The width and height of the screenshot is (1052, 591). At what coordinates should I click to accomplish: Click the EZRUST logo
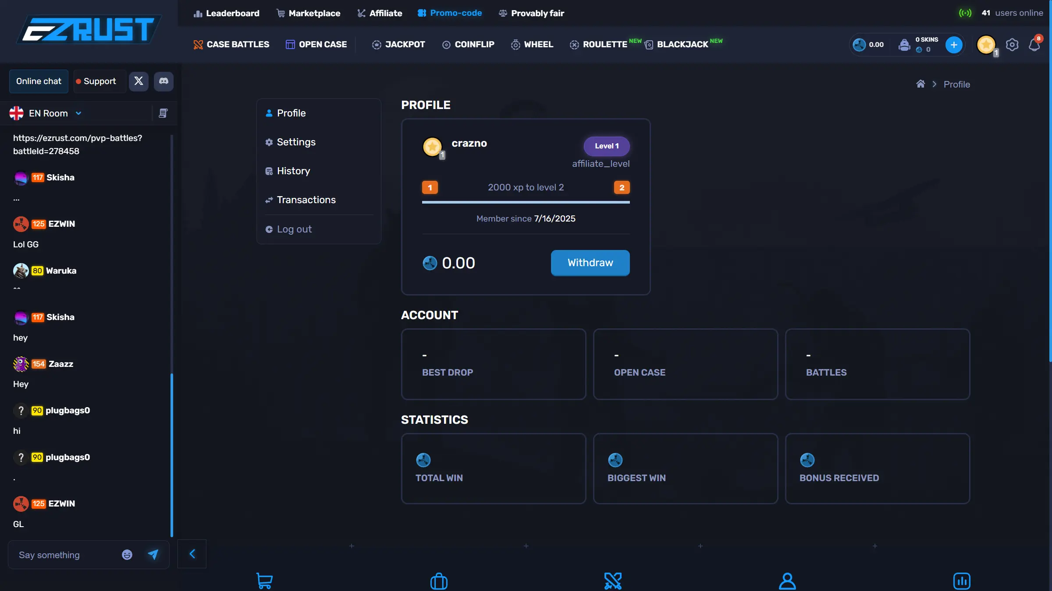click(x=89, y=29)
